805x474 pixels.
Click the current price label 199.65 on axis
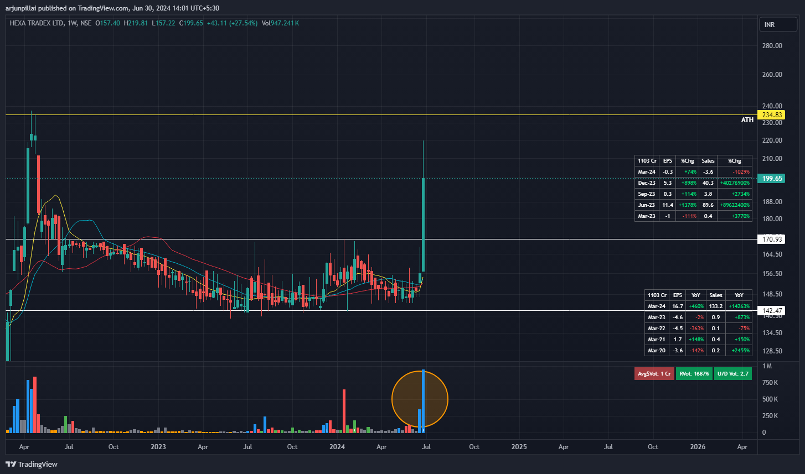[x=772, y=179]
